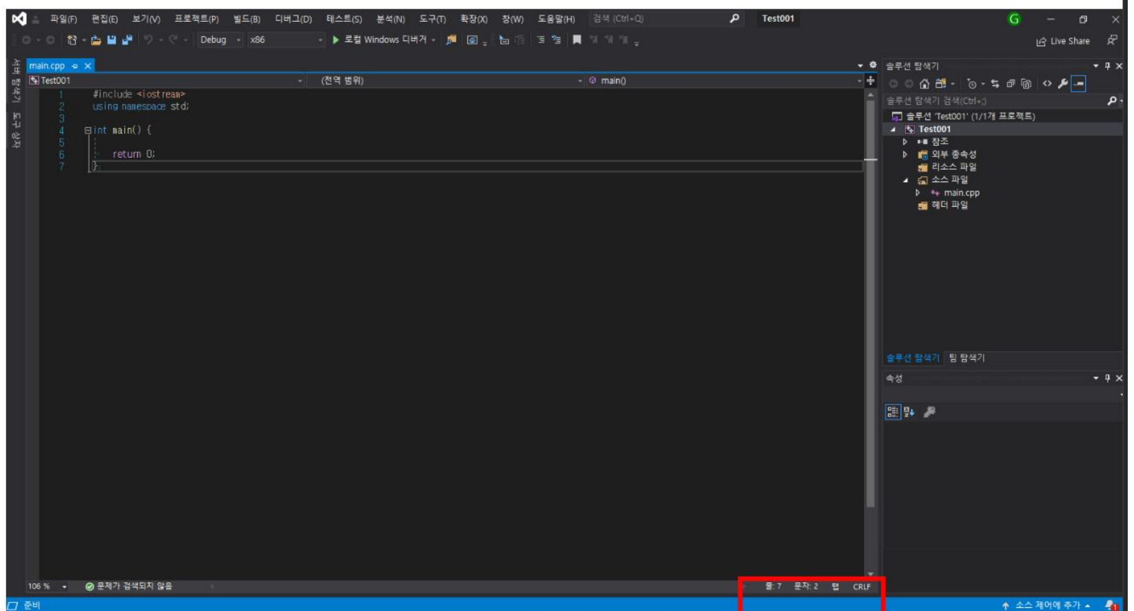This screenshot has width=1134, height=611.
Task: Click the Live Share button
Action: (x=1064, y=41)
